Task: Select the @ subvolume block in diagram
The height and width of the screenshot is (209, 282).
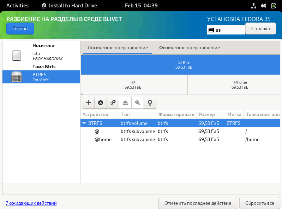Action: coord(134,85)
